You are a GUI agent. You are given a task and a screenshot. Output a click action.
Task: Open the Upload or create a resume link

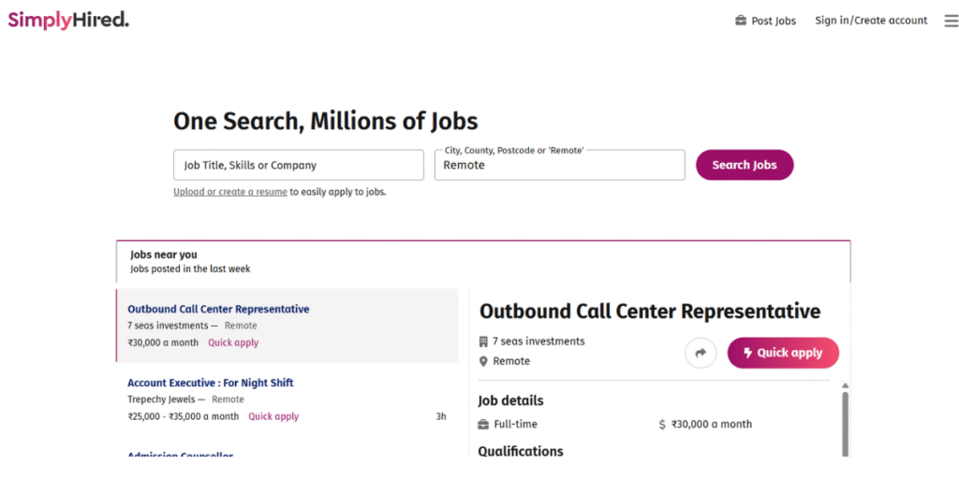230,192
